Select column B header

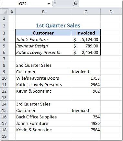coord(43,12)
